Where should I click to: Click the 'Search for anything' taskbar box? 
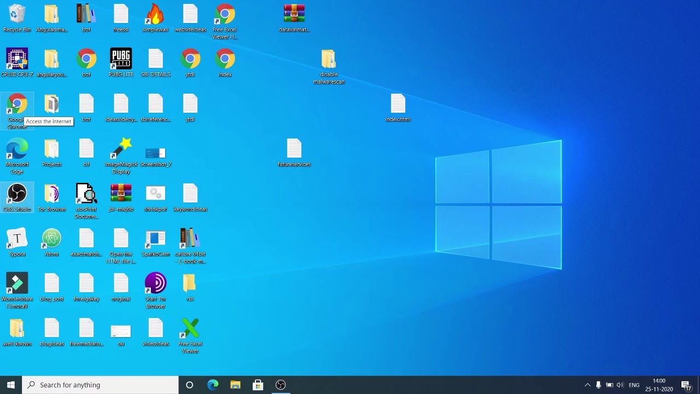[101, 385]
